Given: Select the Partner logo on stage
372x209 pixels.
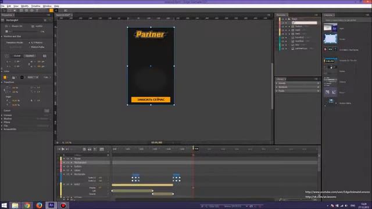Looking at the screenshot, I should tap(150, 34).
